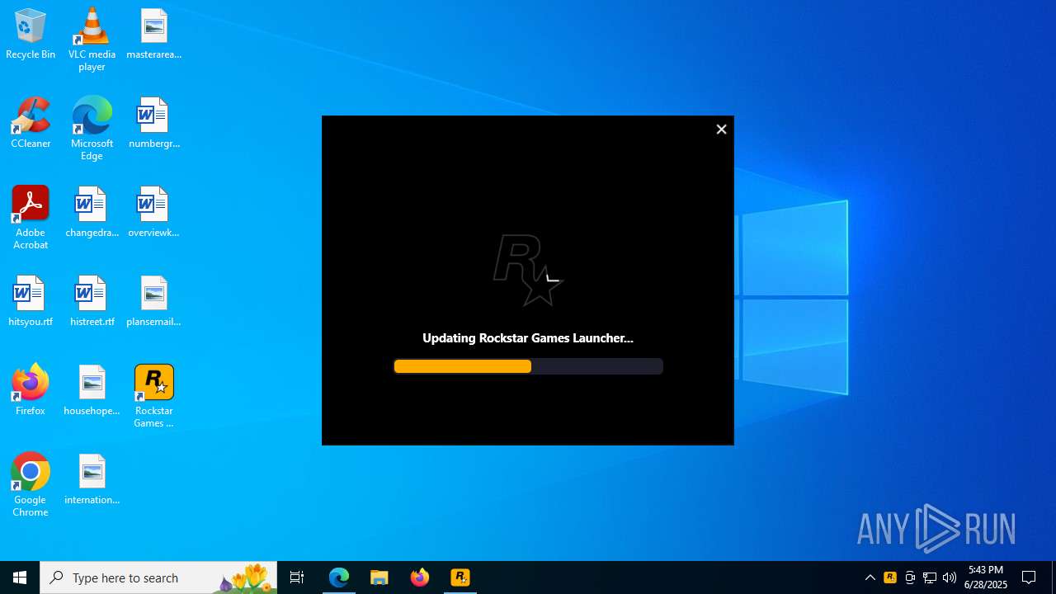Open the Action Center notifications
Viewport: 1056px width, 594px height.
click(x=1029, y=577)
